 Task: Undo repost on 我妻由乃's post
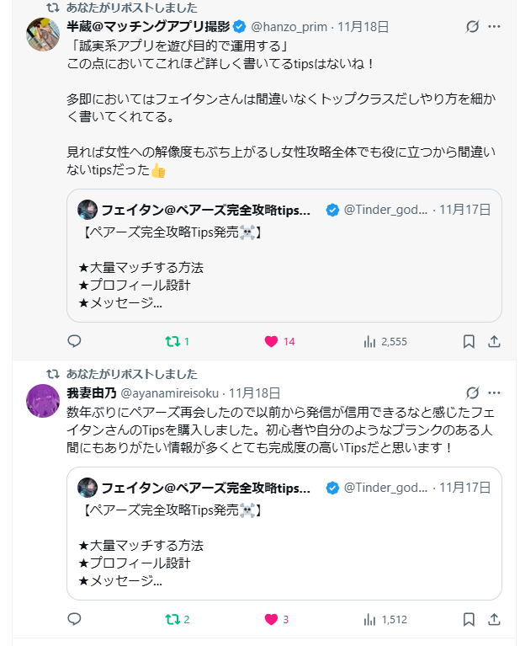click(172, 619)
